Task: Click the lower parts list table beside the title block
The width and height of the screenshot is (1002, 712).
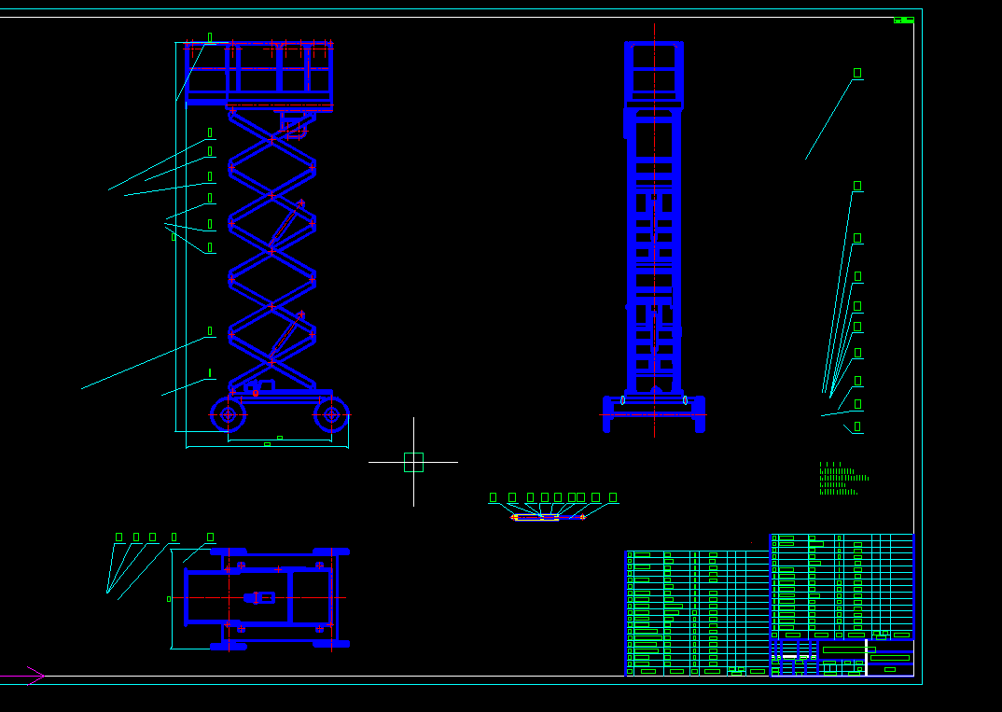Action: [697, 613]
